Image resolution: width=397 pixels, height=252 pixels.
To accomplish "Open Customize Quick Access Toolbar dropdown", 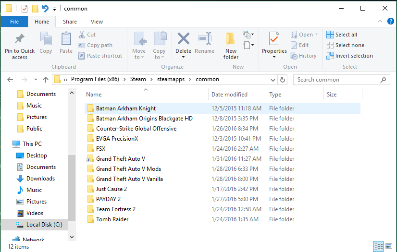I will coord(54,9).
